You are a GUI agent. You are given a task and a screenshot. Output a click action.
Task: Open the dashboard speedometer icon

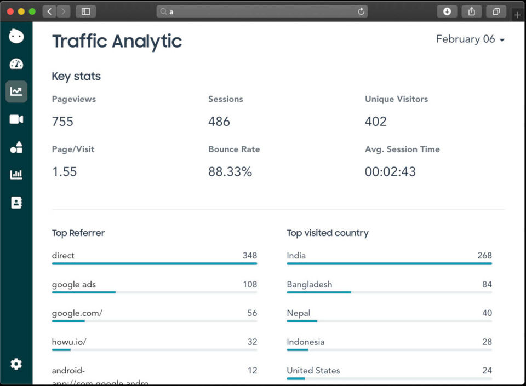click(16, 64)
